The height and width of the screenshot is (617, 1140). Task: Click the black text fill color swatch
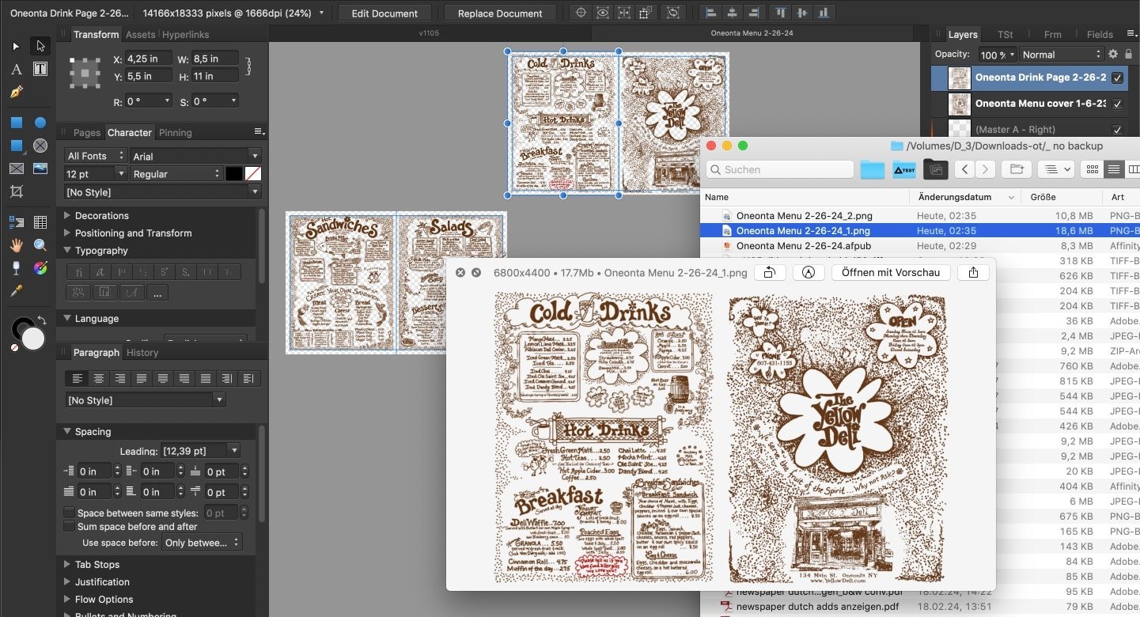(233, 174)
